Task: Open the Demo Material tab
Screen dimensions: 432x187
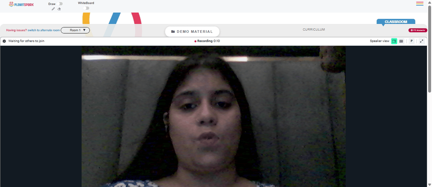Action: (192, 32)
